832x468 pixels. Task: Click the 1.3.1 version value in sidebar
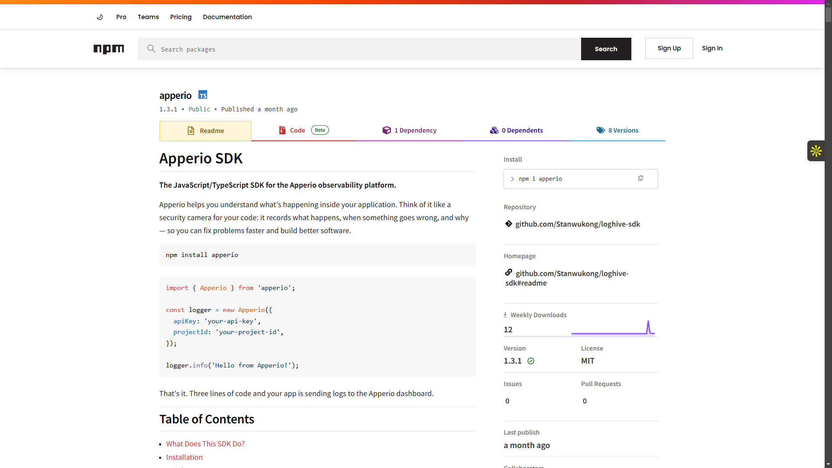point(513,361)
